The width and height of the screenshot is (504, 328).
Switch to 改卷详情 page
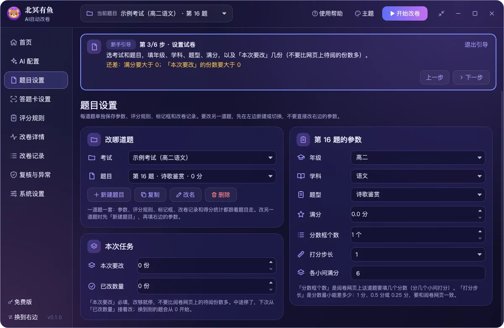pos(36,137)
